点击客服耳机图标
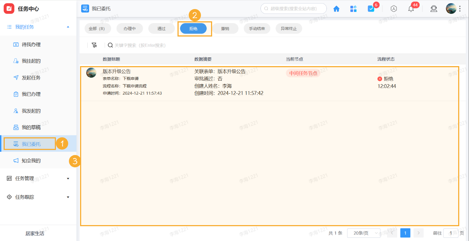This screenshot has width=469, height=241. pyautogui.click(x=434, y=8)
